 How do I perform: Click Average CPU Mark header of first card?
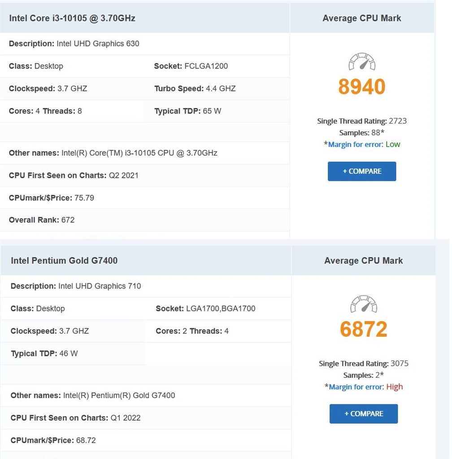(362, 18)
